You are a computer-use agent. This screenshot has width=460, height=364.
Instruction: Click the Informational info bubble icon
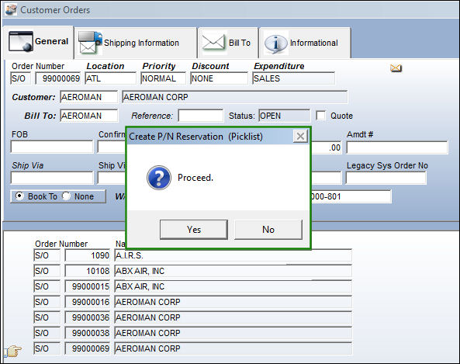tap(275, 43)
